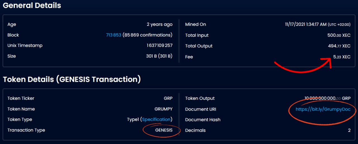Select the token name value GRUMPY

pos(163,109)
